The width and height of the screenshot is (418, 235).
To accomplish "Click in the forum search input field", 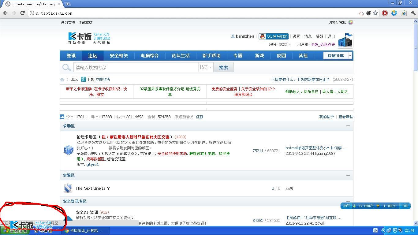I will 136,67.
